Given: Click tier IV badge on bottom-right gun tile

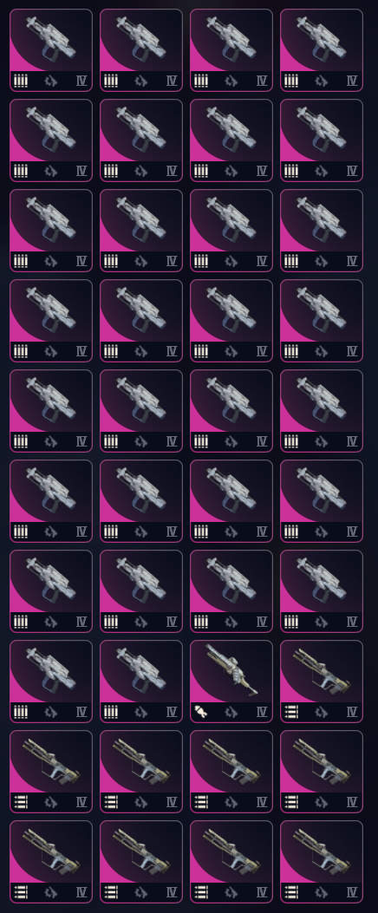Looking at the screenshot, I should tap(352, 892).
